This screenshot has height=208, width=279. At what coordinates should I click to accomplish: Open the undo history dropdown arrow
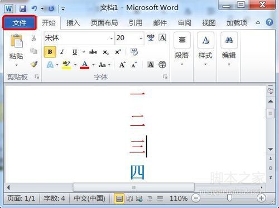(x=42, y=8)
